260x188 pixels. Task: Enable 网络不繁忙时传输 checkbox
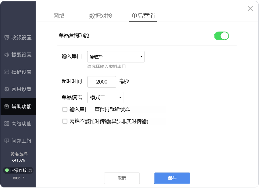65,121
